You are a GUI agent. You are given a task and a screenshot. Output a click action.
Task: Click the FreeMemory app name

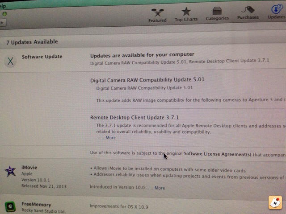36,205
